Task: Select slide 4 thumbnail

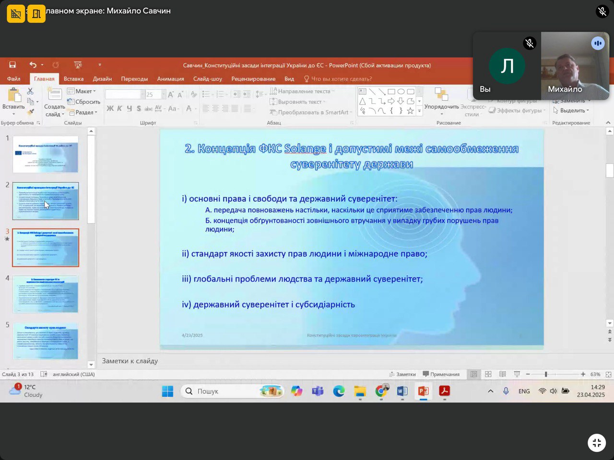Action: coord(46,294)
